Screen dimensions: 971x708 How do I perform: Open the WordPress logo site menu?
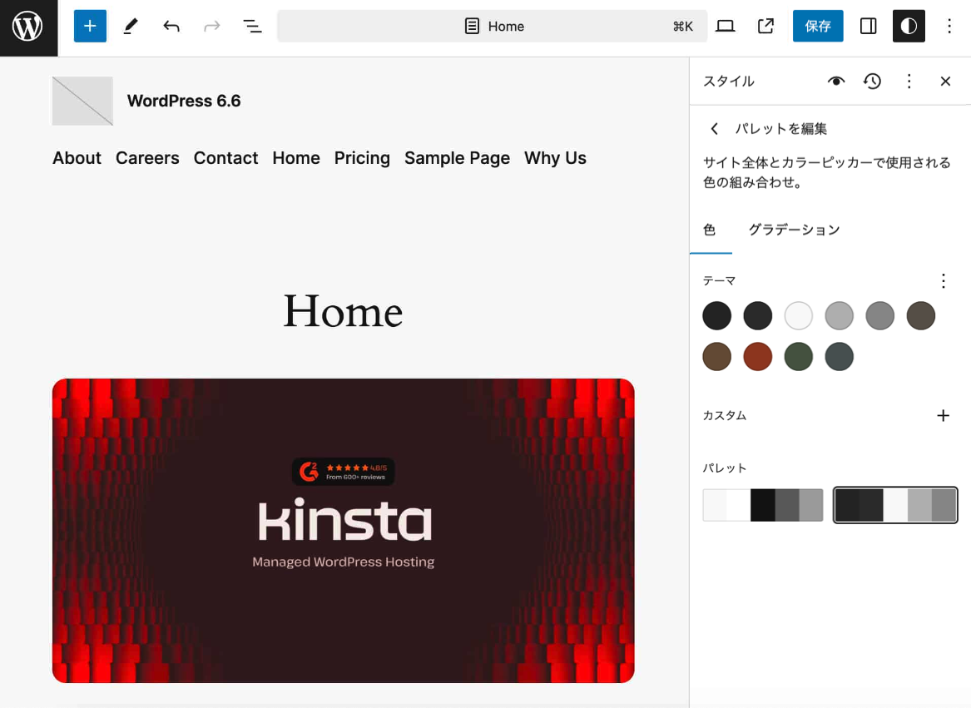28,28
